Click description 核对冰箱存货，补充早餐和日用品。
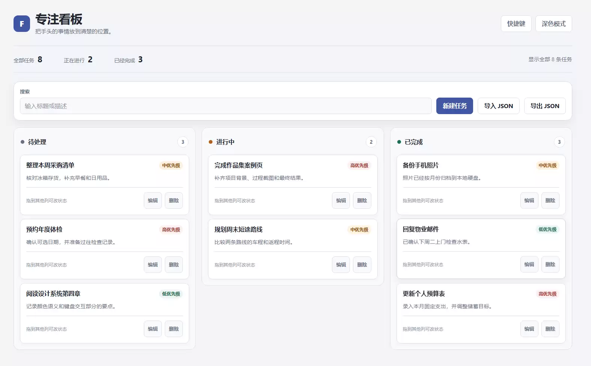Screen dimensions: 591x366 coord(69,178)
